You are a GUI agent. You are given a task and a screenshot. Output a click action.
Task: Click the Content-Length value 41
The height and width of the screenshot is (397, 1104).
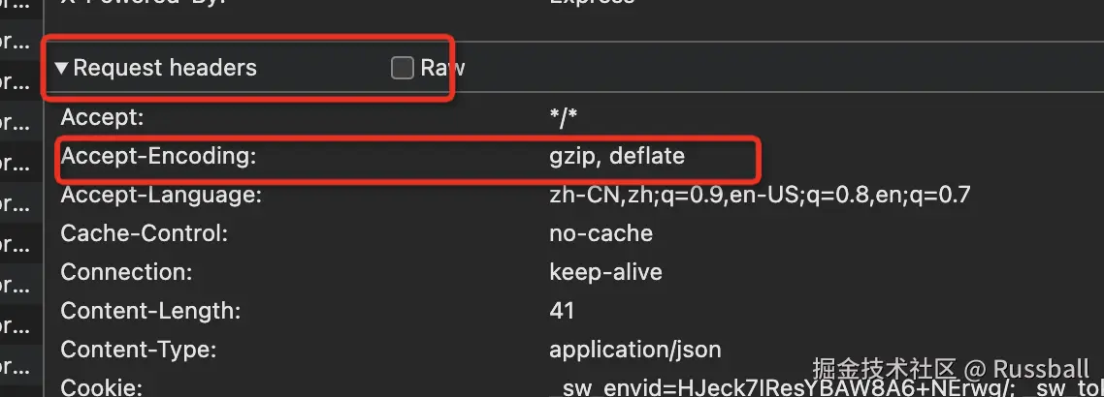click(x=562, y=311)
